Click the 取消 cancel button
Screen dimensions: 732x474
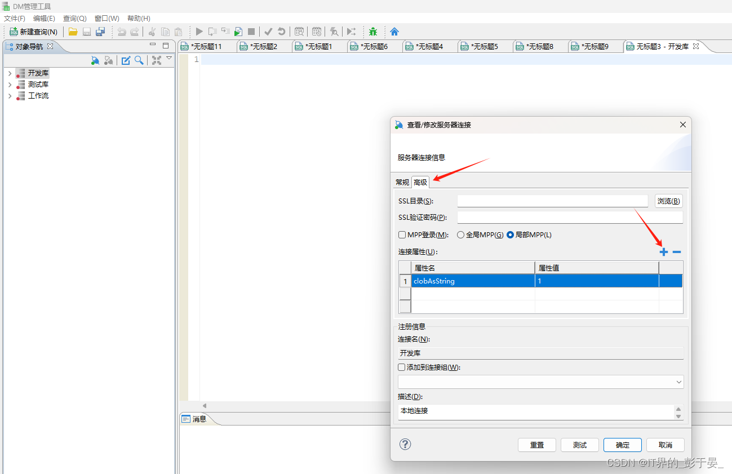pos(666,445)
